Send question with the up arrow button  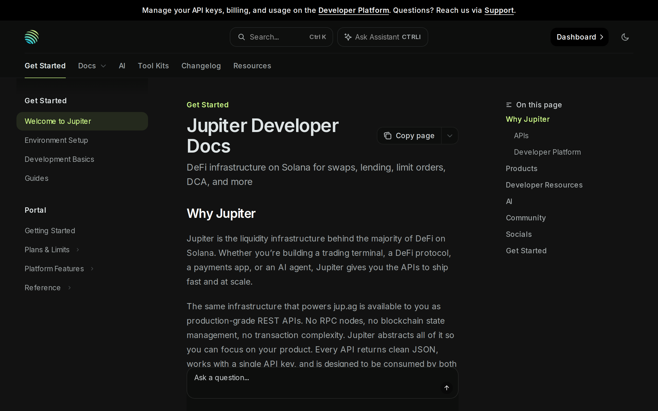(x=446, y=388)
